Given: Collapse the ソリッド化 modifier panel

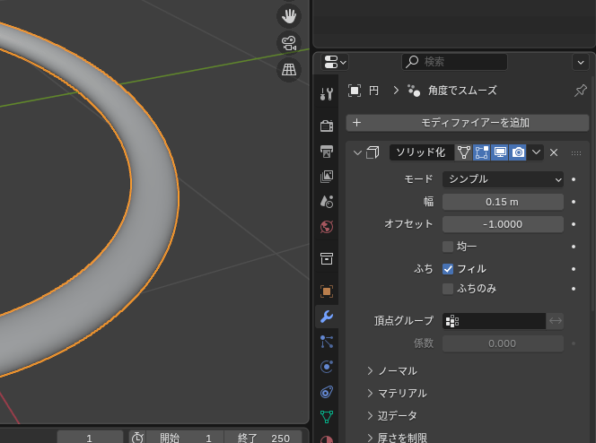Looking at the screenshot, I should [x=357, y=153].
